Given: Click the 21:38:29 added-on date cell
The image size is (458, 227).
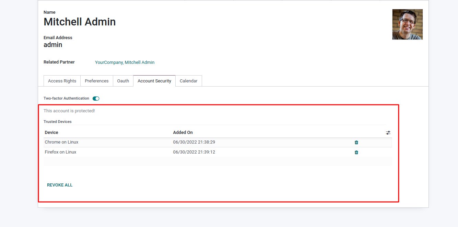Looking at the screenshot, I should [x=194, y=142].
